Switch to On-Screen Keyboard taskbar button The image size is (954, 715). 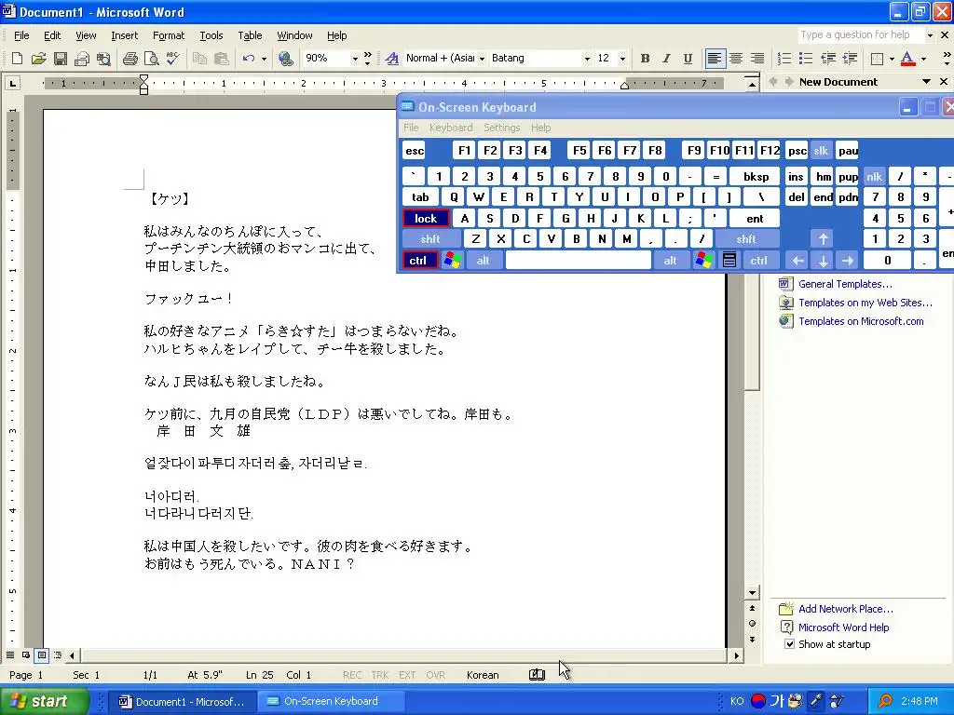click(330, 701)
